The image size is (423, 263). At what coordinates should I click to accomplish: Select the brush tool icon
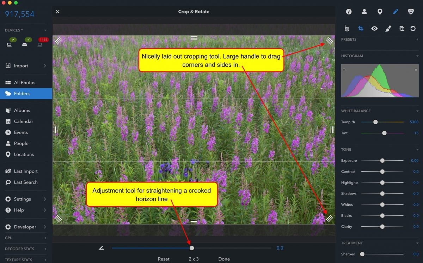point(388,29)
